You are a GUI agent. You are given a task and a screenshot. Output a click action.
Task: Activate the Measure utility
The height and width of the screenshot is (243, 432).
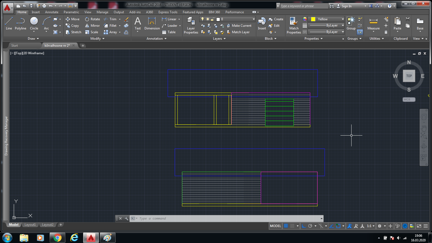coord(373,23)
